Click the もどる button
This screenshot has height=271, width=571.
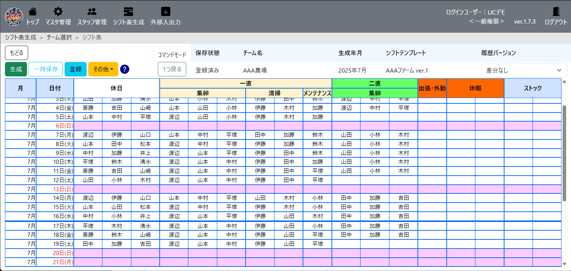tap(16, 53)
